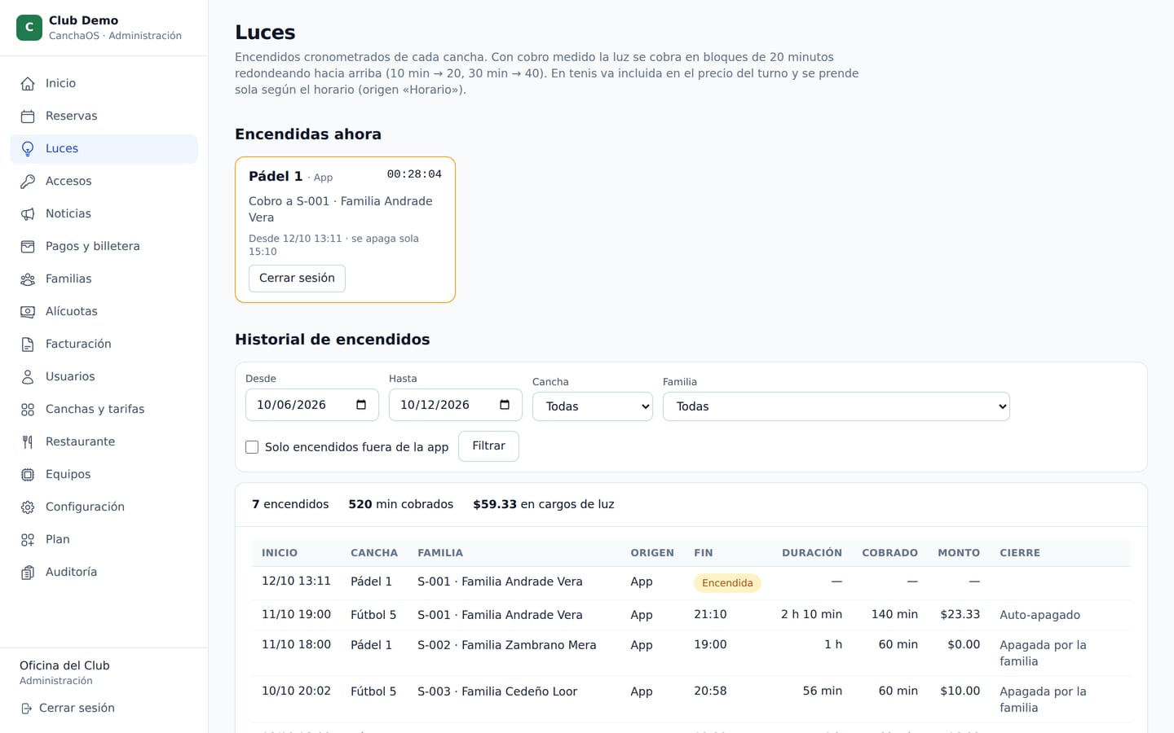Click the Alícuotas banknote icon
This screenshot has width=1174, height=733.
pyautogui.click(x=28, y=311)
